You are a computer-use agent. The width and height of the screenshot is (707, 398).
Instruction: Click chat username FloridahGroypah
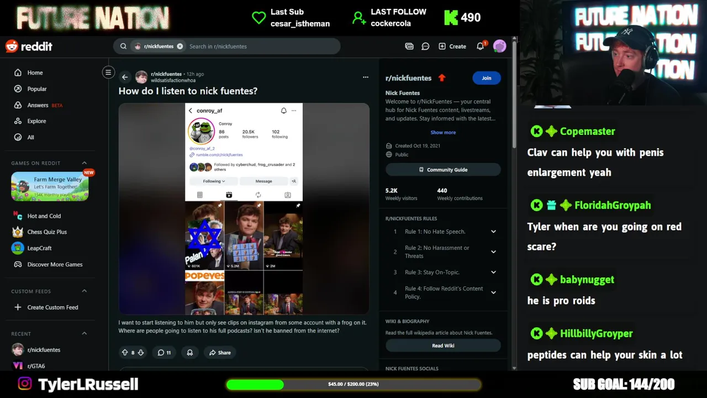[613, 206]
